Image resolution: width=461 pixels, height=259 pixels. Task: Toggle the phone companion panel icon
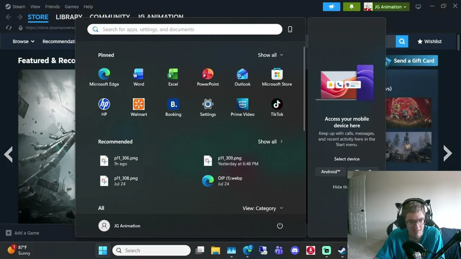[x=290, y=29]
